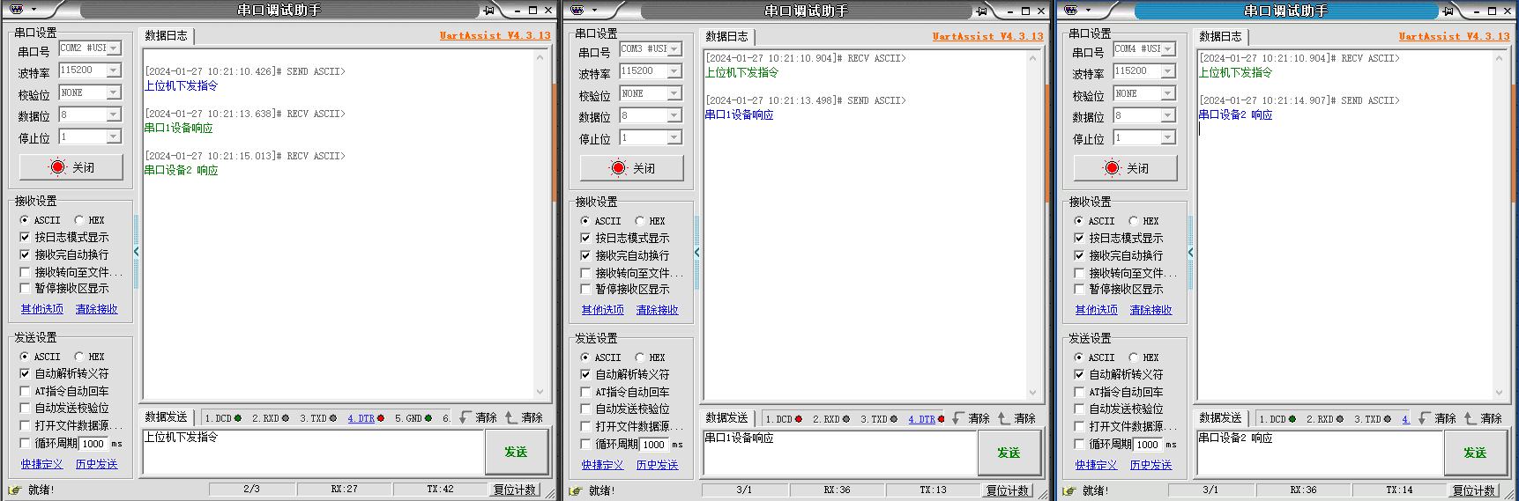Click the up-arrow 清除 icon in the COM2 window
1519x501 pixels.
click(511, 417)
